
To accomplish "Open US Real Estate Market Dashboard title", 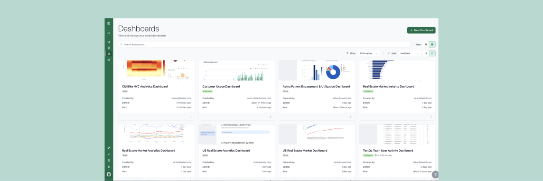I will (x=305, y=151).
